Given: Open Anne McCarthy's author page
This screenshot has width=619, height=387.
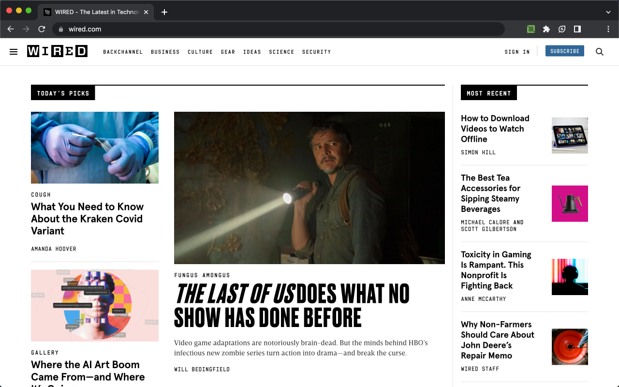Looking at the screenshot, I should coord(484,299).
